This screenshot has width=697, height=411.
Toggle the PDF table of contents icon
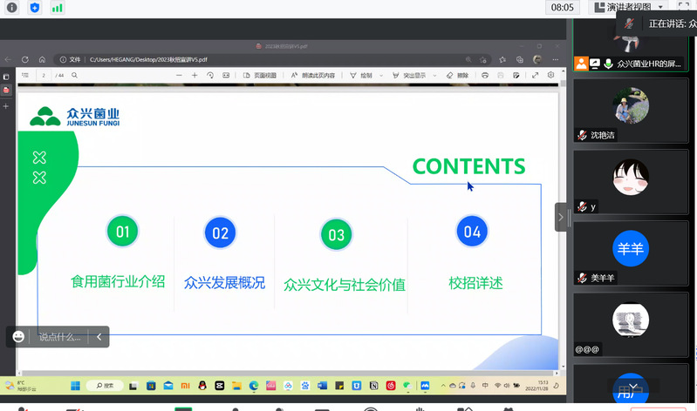pos(25,76)
